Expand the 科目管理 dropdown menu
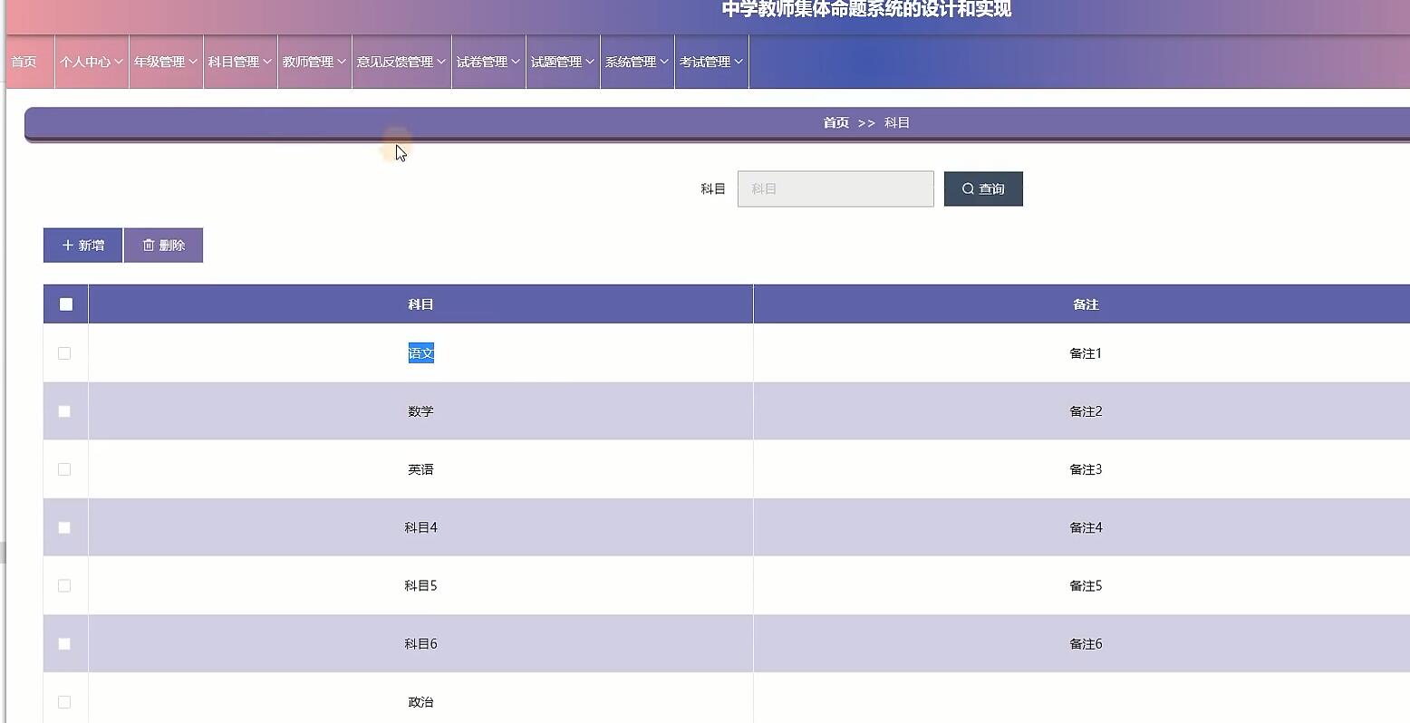1410x723 pixels. pyautogui.click(x=239, y=61)
